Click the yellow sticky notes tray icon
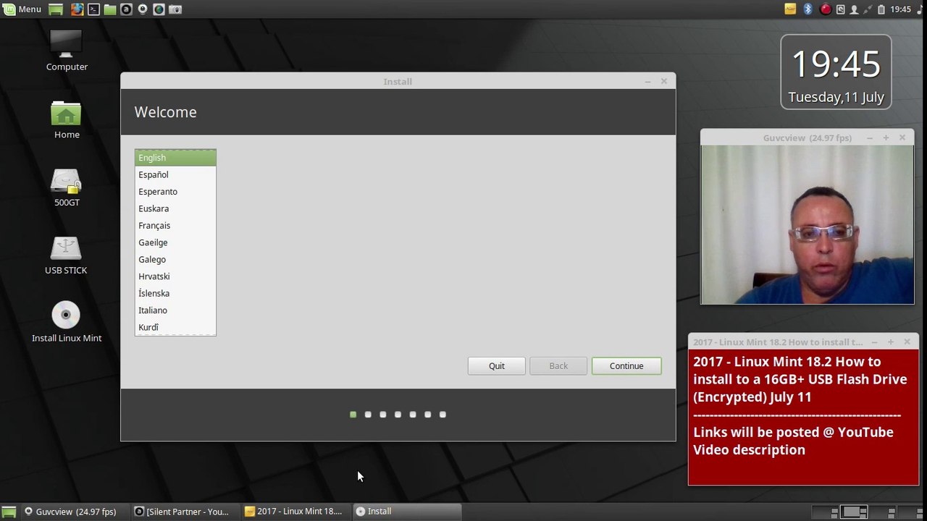Viewport: 927px width, 521px height. coord(790,9)
